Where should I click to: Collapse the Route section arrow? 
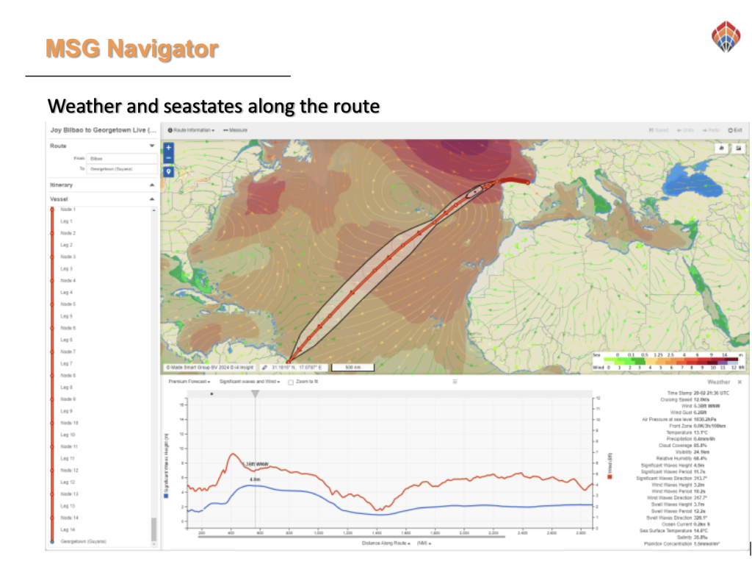point(152,146)
